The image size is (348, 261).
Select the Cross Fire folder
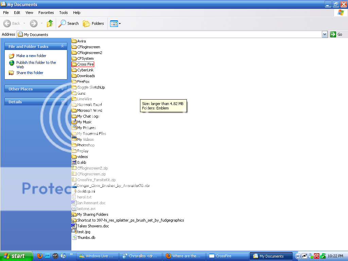pyautogui.click(x=84, y=64)
